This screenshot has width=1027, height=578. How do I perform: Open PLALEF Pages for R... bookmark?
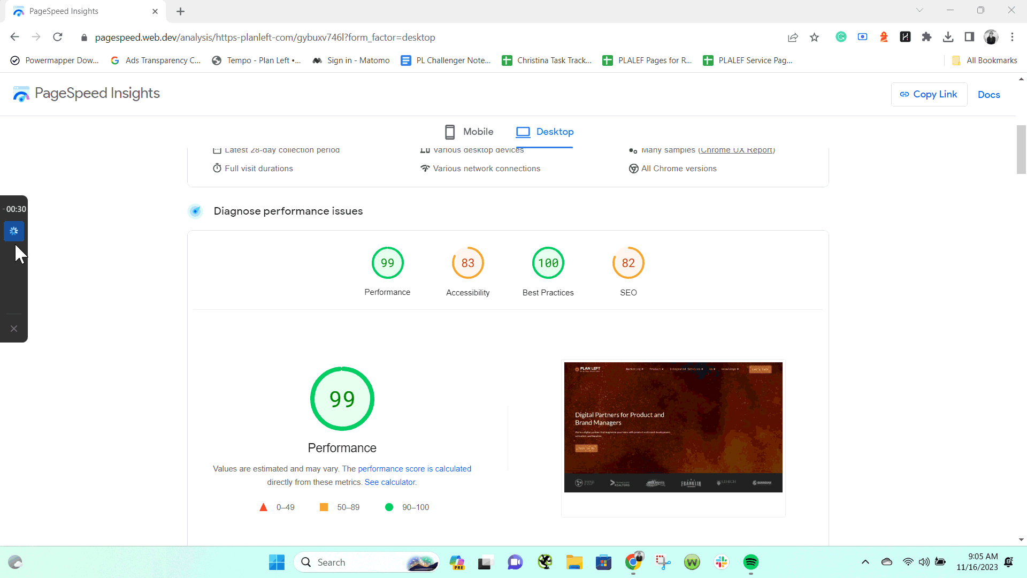tap(647, 60)
